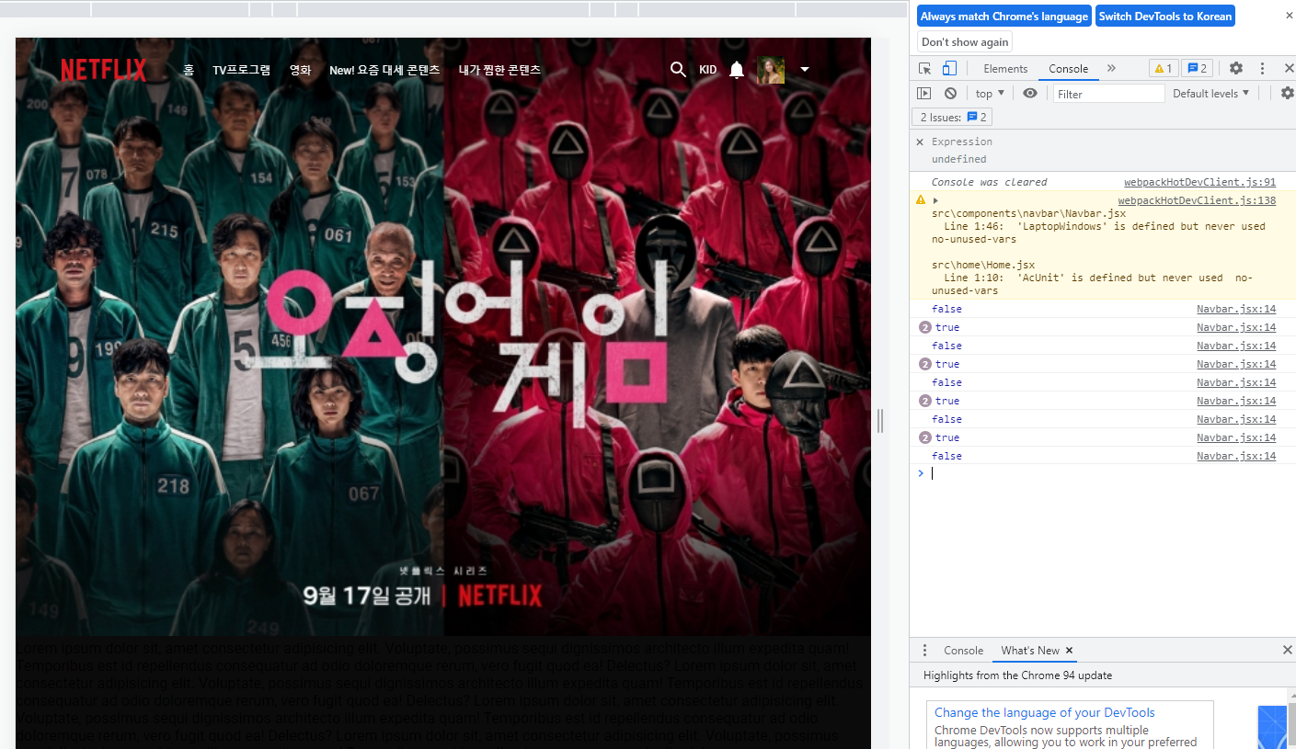
Task: Select the What's New drawer tab
Action: point(1029,650)
